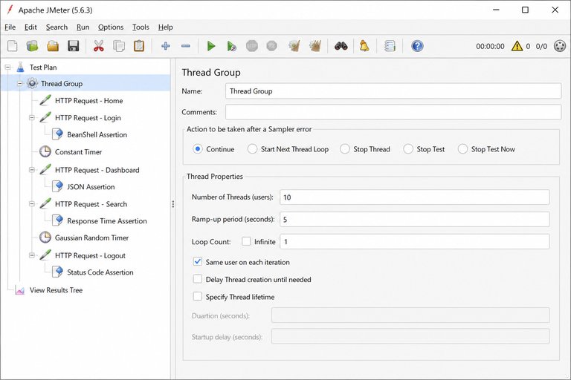The height and width of the screenshot is (380, 571).
Task: Open the Help menu
Action: [166, 27]
